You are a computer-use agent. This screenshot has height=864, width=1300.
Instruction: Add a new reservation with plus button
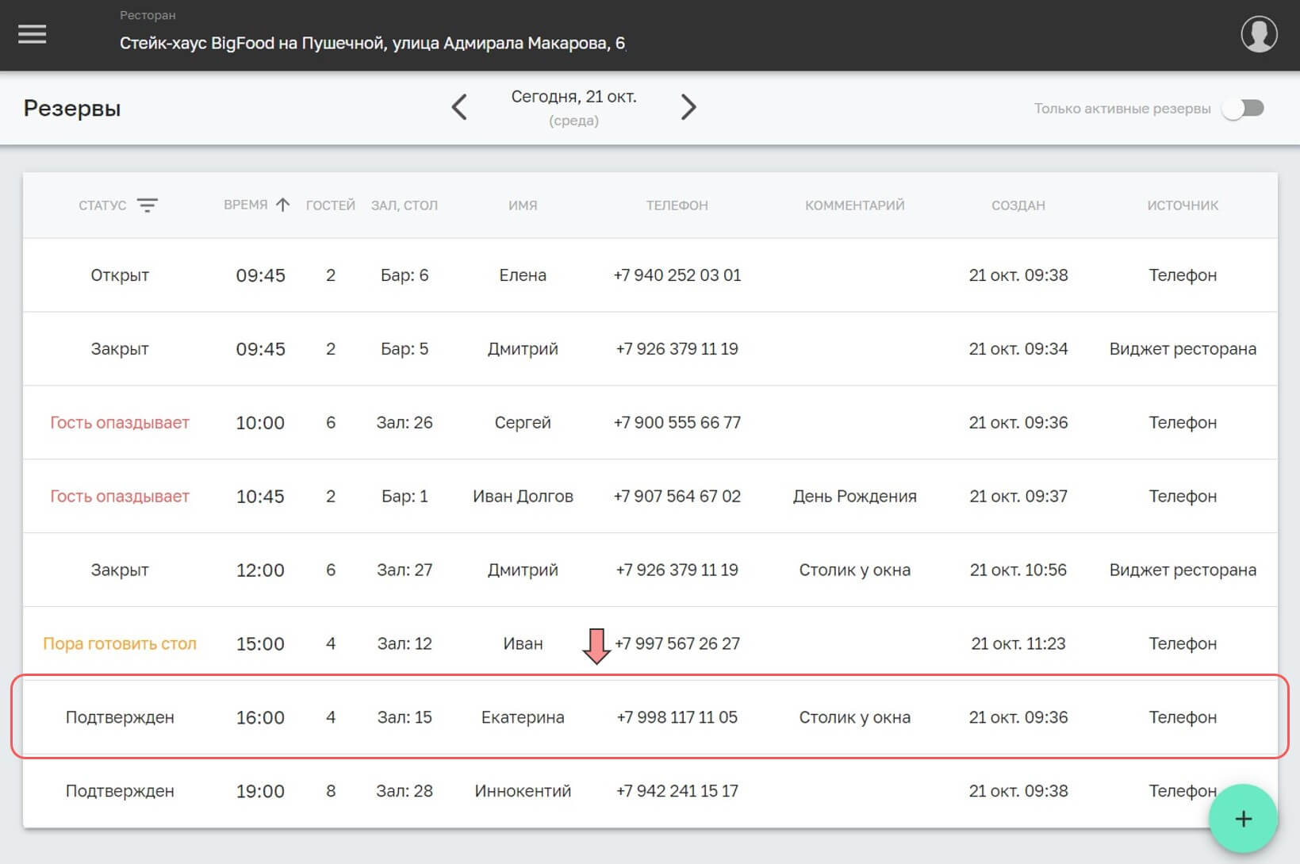pyautogui.click(x=1243, y=819)
